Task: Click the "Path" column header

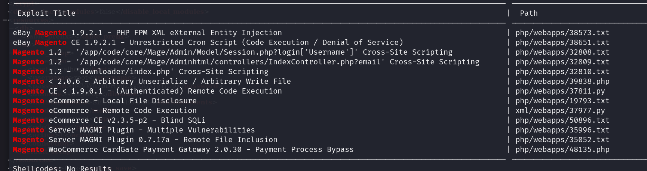Action: 528,13
